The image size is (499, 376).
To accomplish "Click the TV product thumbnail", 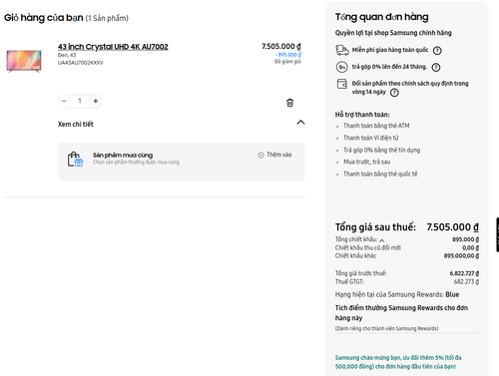I will tap(24, 61).
